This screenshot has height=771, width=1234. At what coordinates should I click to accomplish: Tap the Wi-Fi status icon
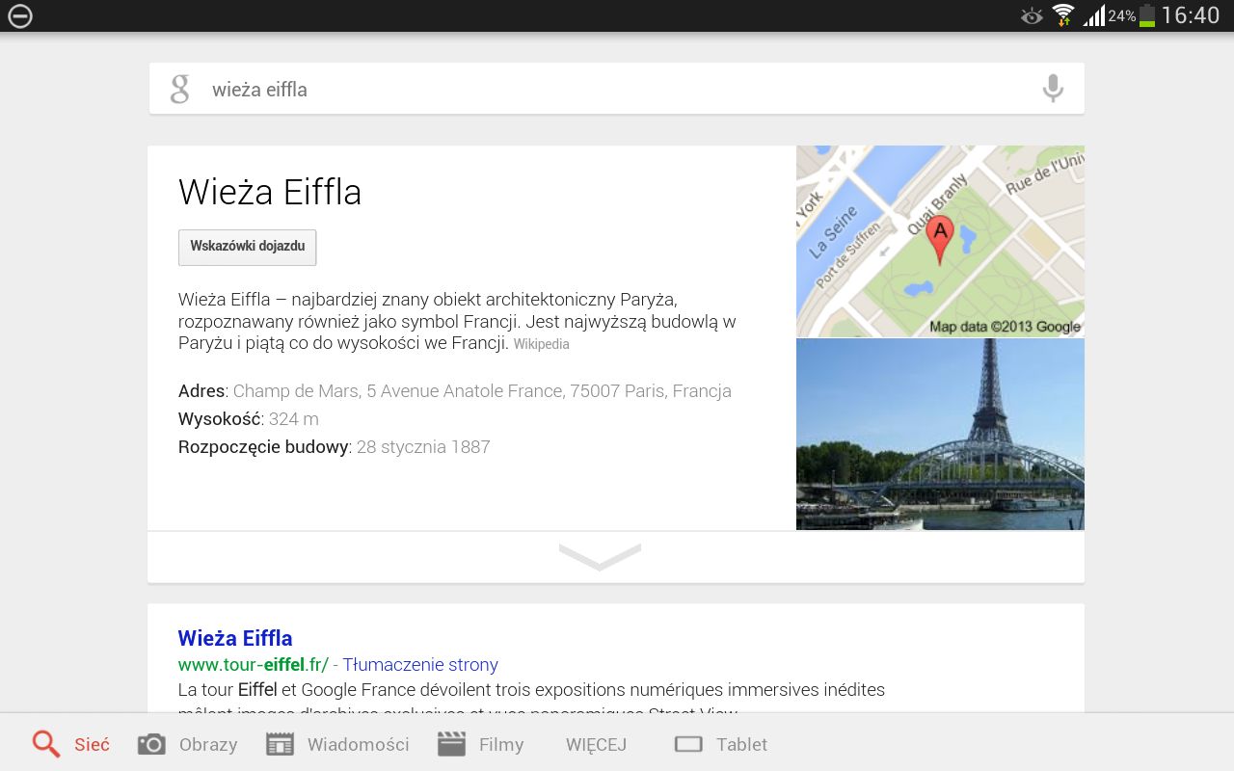pos(1063,15)
